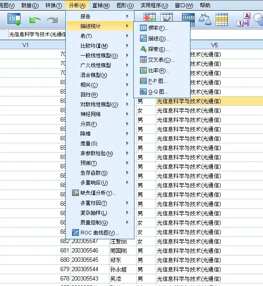The image size is (263, 286).
Task: Click the V1 column header
Action: (25, 45)
